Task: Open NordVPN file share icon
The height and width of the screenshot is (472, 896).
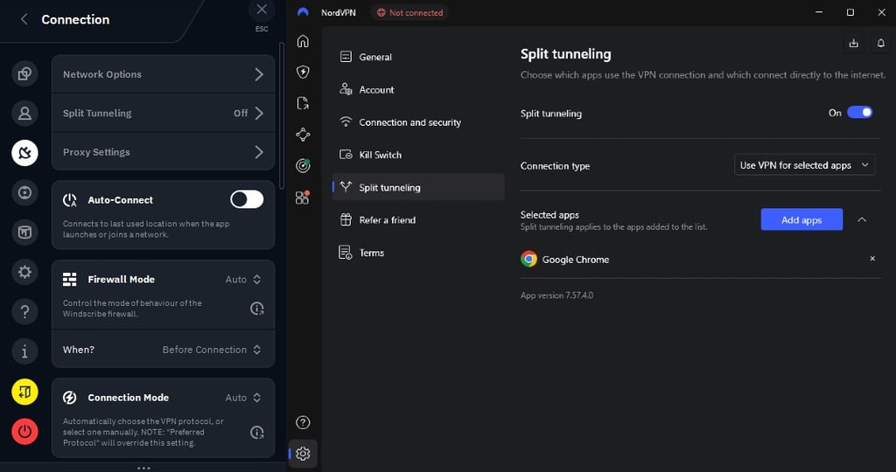Action: 303,103
